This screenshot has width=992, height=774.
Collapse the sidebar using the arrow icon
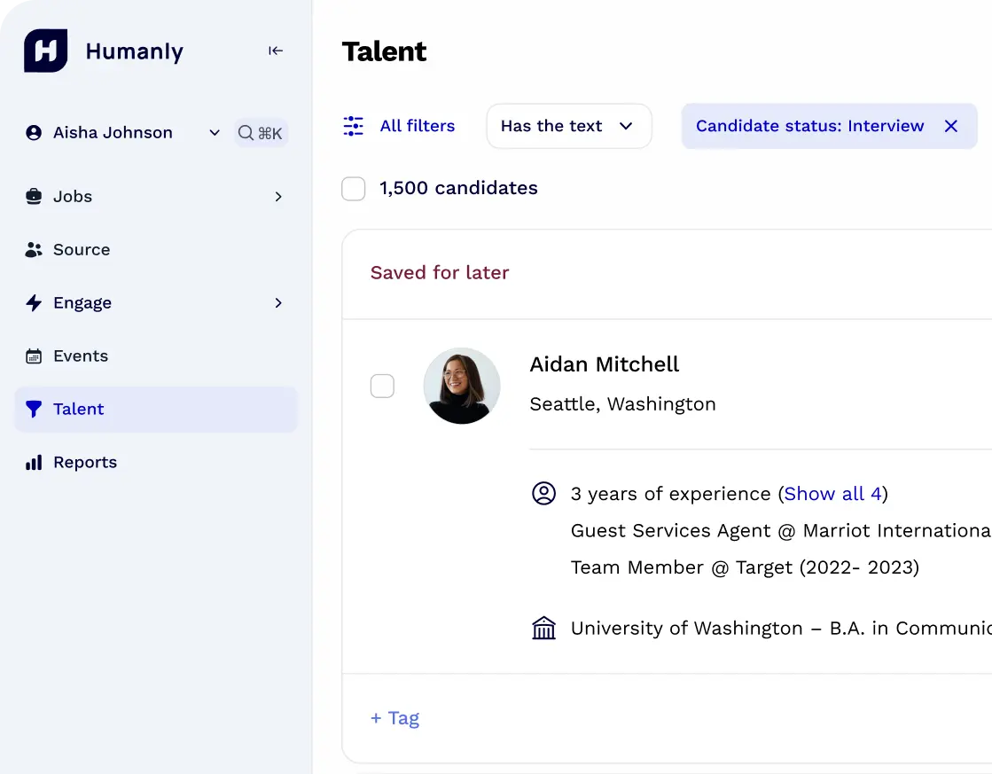pyautogui.click(x=276, y=51)
